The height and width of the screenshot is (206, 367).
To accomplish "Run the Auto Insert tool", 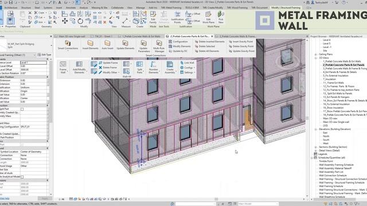I will [107, 45].
